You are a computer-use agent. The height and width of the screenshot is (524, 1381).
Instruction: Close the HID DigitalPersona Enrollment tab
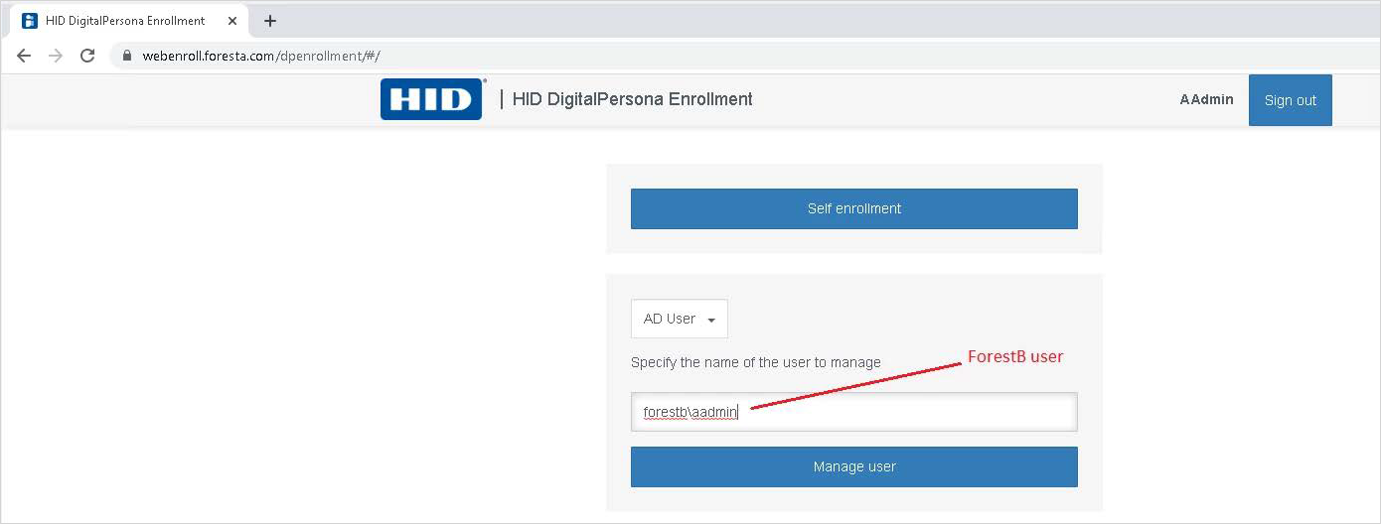coord(232,21)
